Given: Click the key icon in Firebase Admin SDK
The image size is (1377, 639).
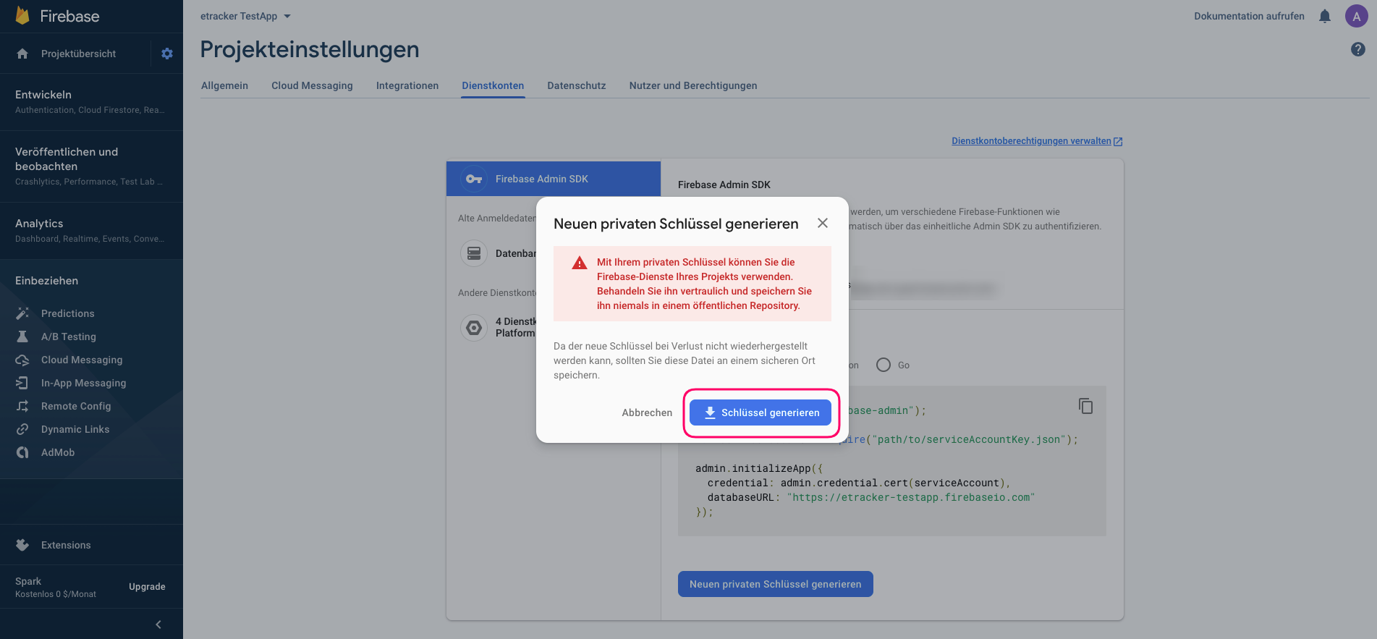Looking at the screenshot, I should 474,179.
